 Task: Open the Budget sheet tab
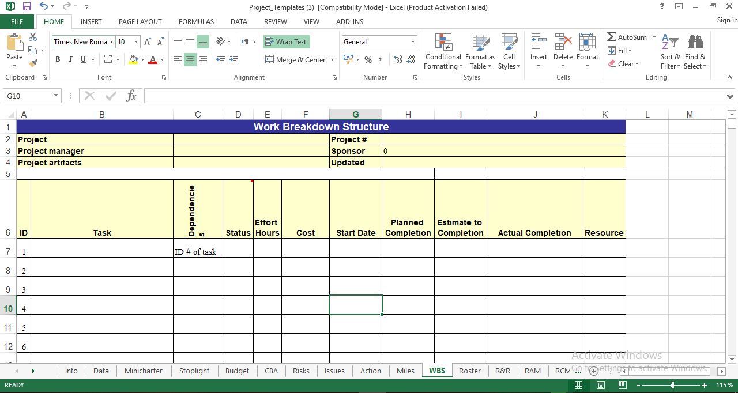[x=237, y=371]
